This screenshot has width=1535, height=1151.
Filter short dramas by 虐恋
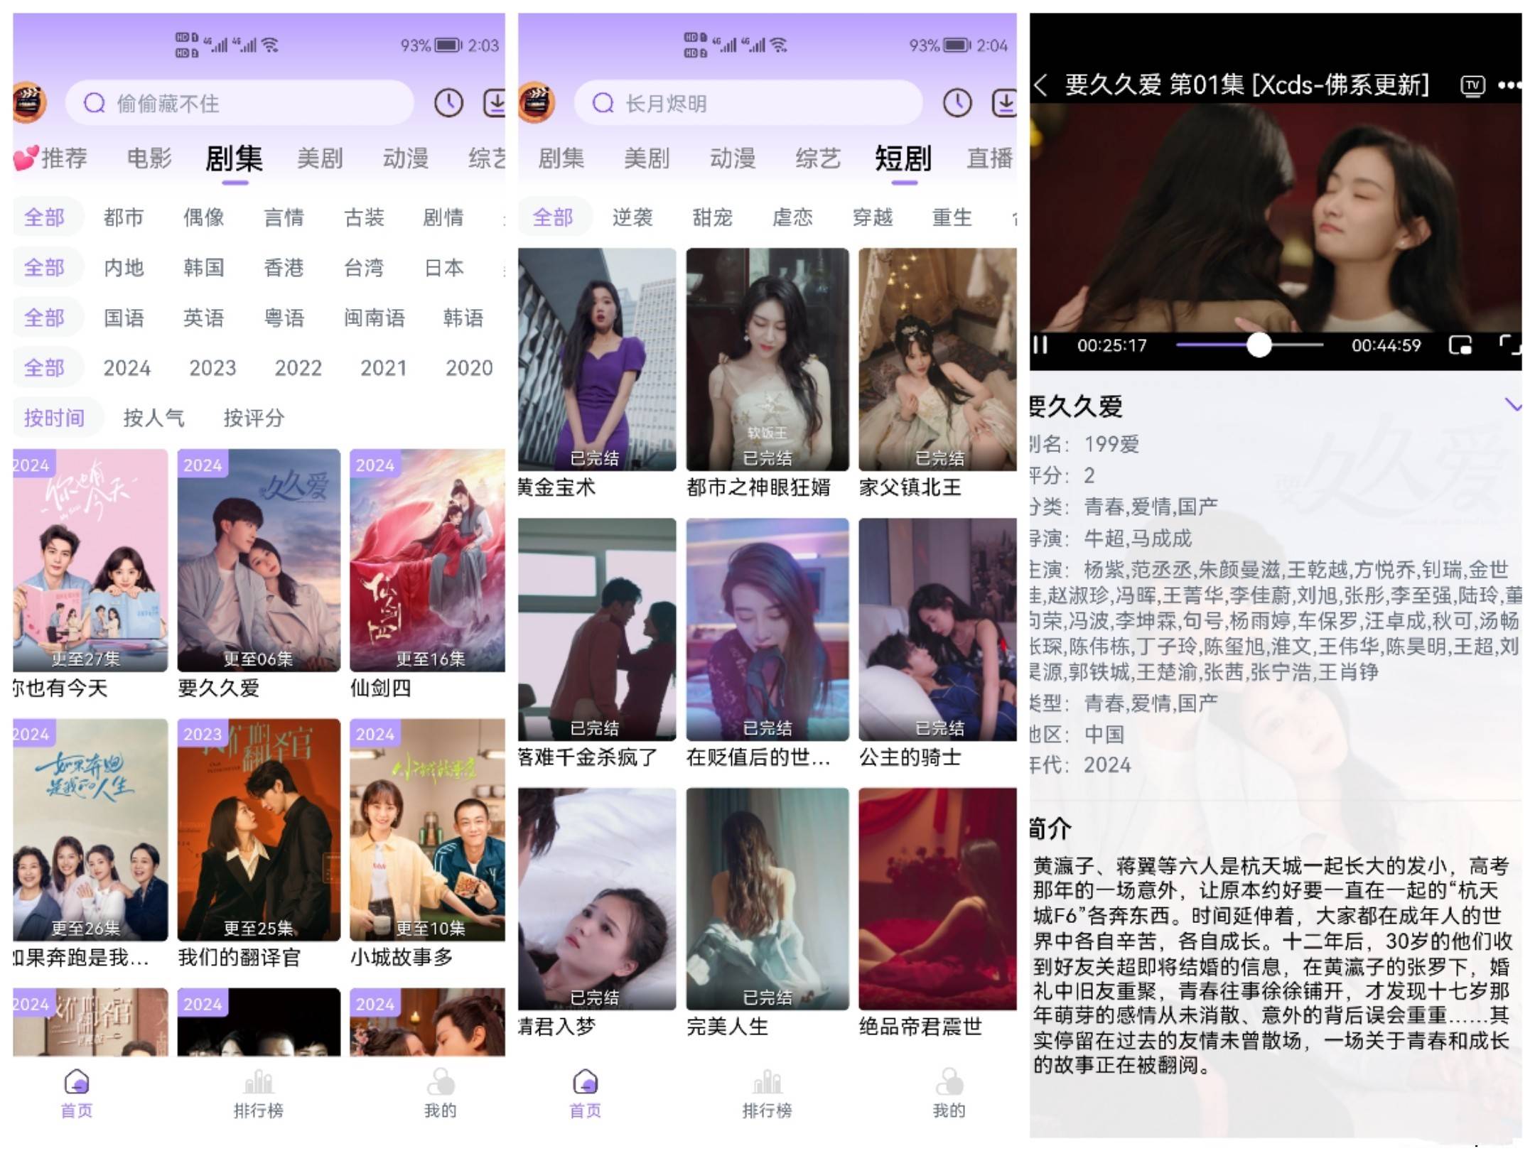(x=792, y=217)
